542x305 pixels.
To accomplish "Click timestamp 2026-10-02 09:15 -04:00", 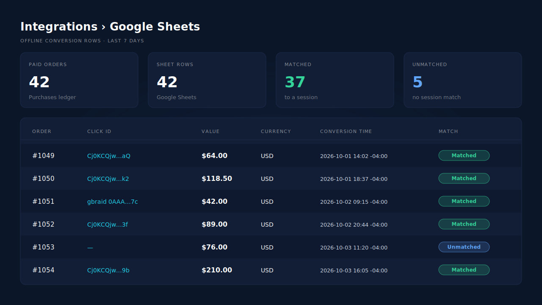I will tap(354, 202).
